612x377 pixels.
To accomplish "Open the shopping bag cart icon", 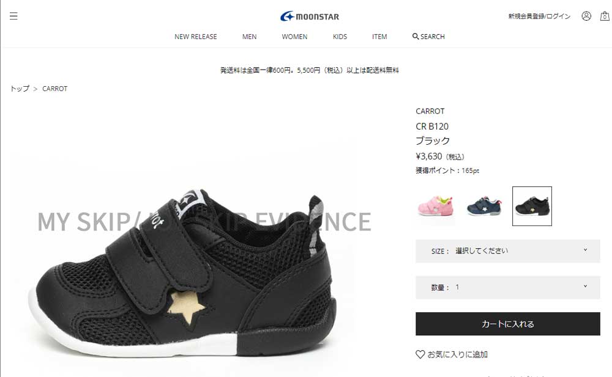I will 605,16.
